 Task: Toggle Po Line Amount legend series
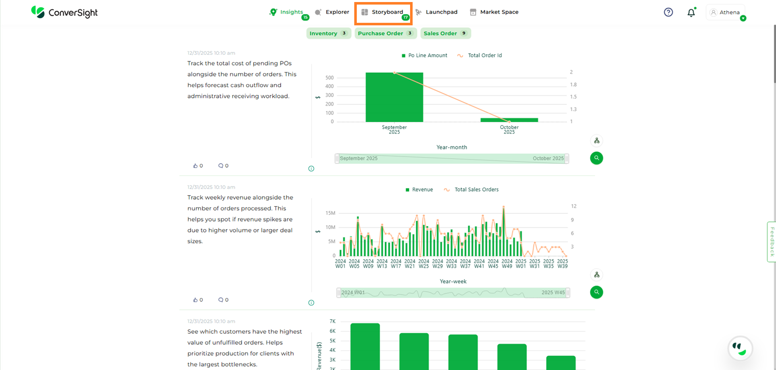click(x=424, y=56)
